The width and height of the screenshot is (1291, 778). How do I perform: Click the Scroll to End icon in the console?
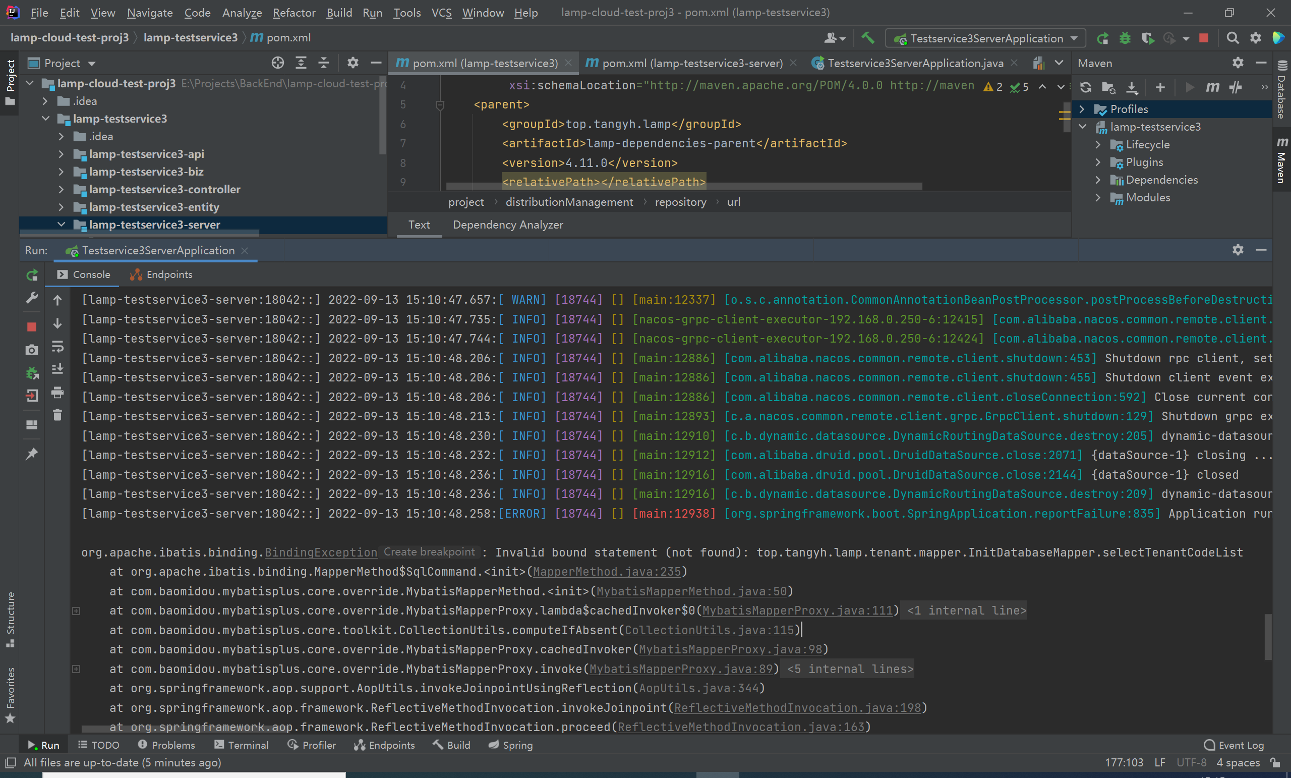[x=57, y=369]
